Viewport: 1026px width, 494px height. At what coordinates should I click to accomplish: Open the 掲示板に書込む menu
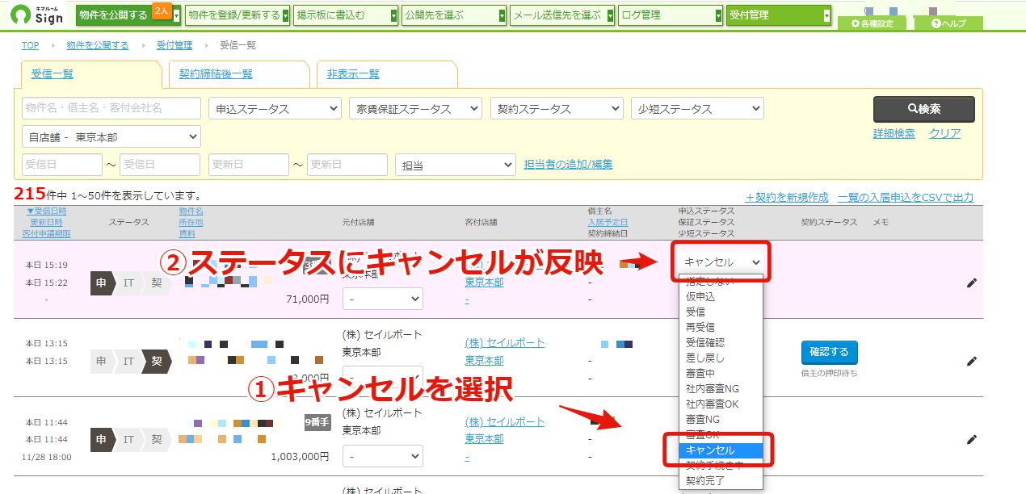[x=345, y=15]
